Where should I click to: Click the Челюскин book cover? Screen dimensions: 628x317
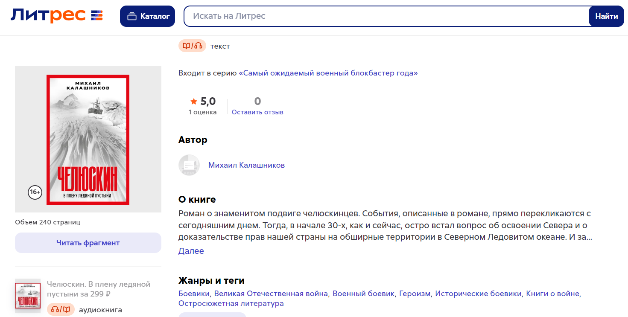[x=88, y=140]
